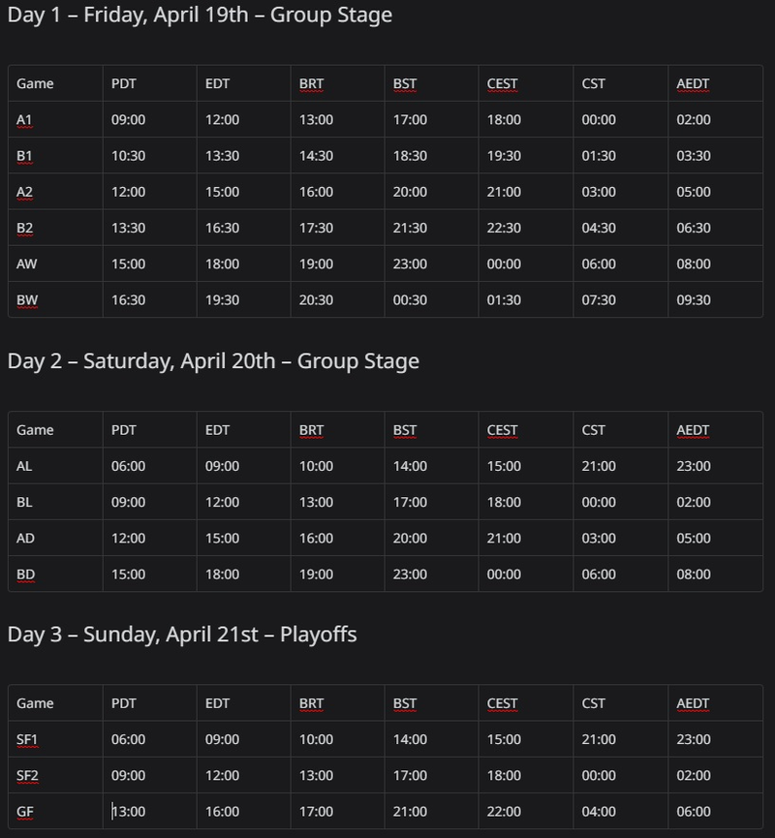Click the GF 22:00 CEST cell
Image resolution: width=775 pixels, height=838 pixels.
tap(526, 811)
